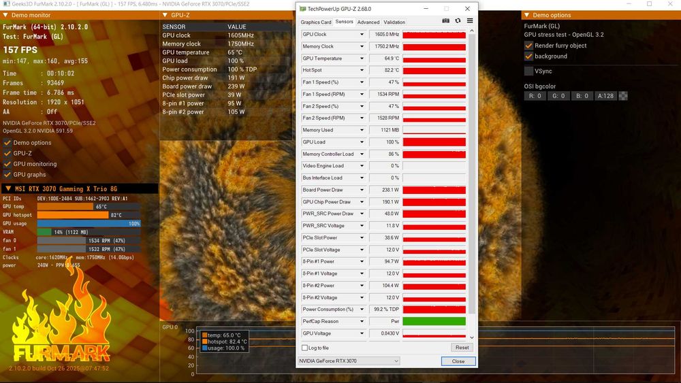Enable the VSync checkbox
This screenshot has width=681, height=383.
(528, 71)
